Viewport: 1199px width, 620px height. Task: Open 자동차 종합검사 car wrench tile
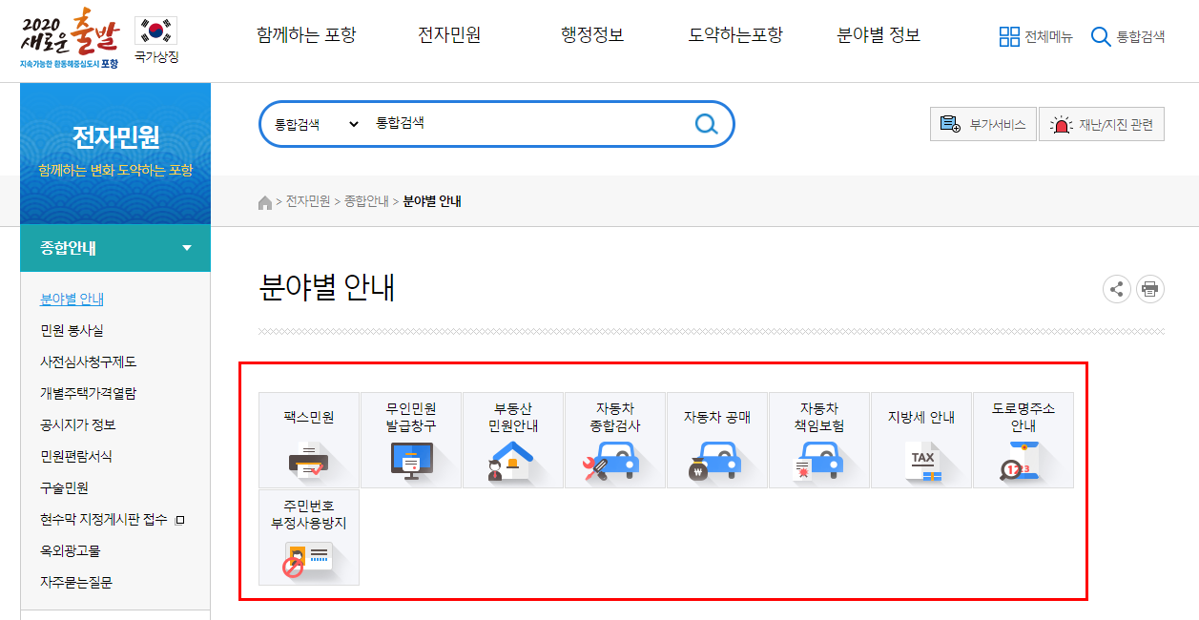tap(615, 441)
